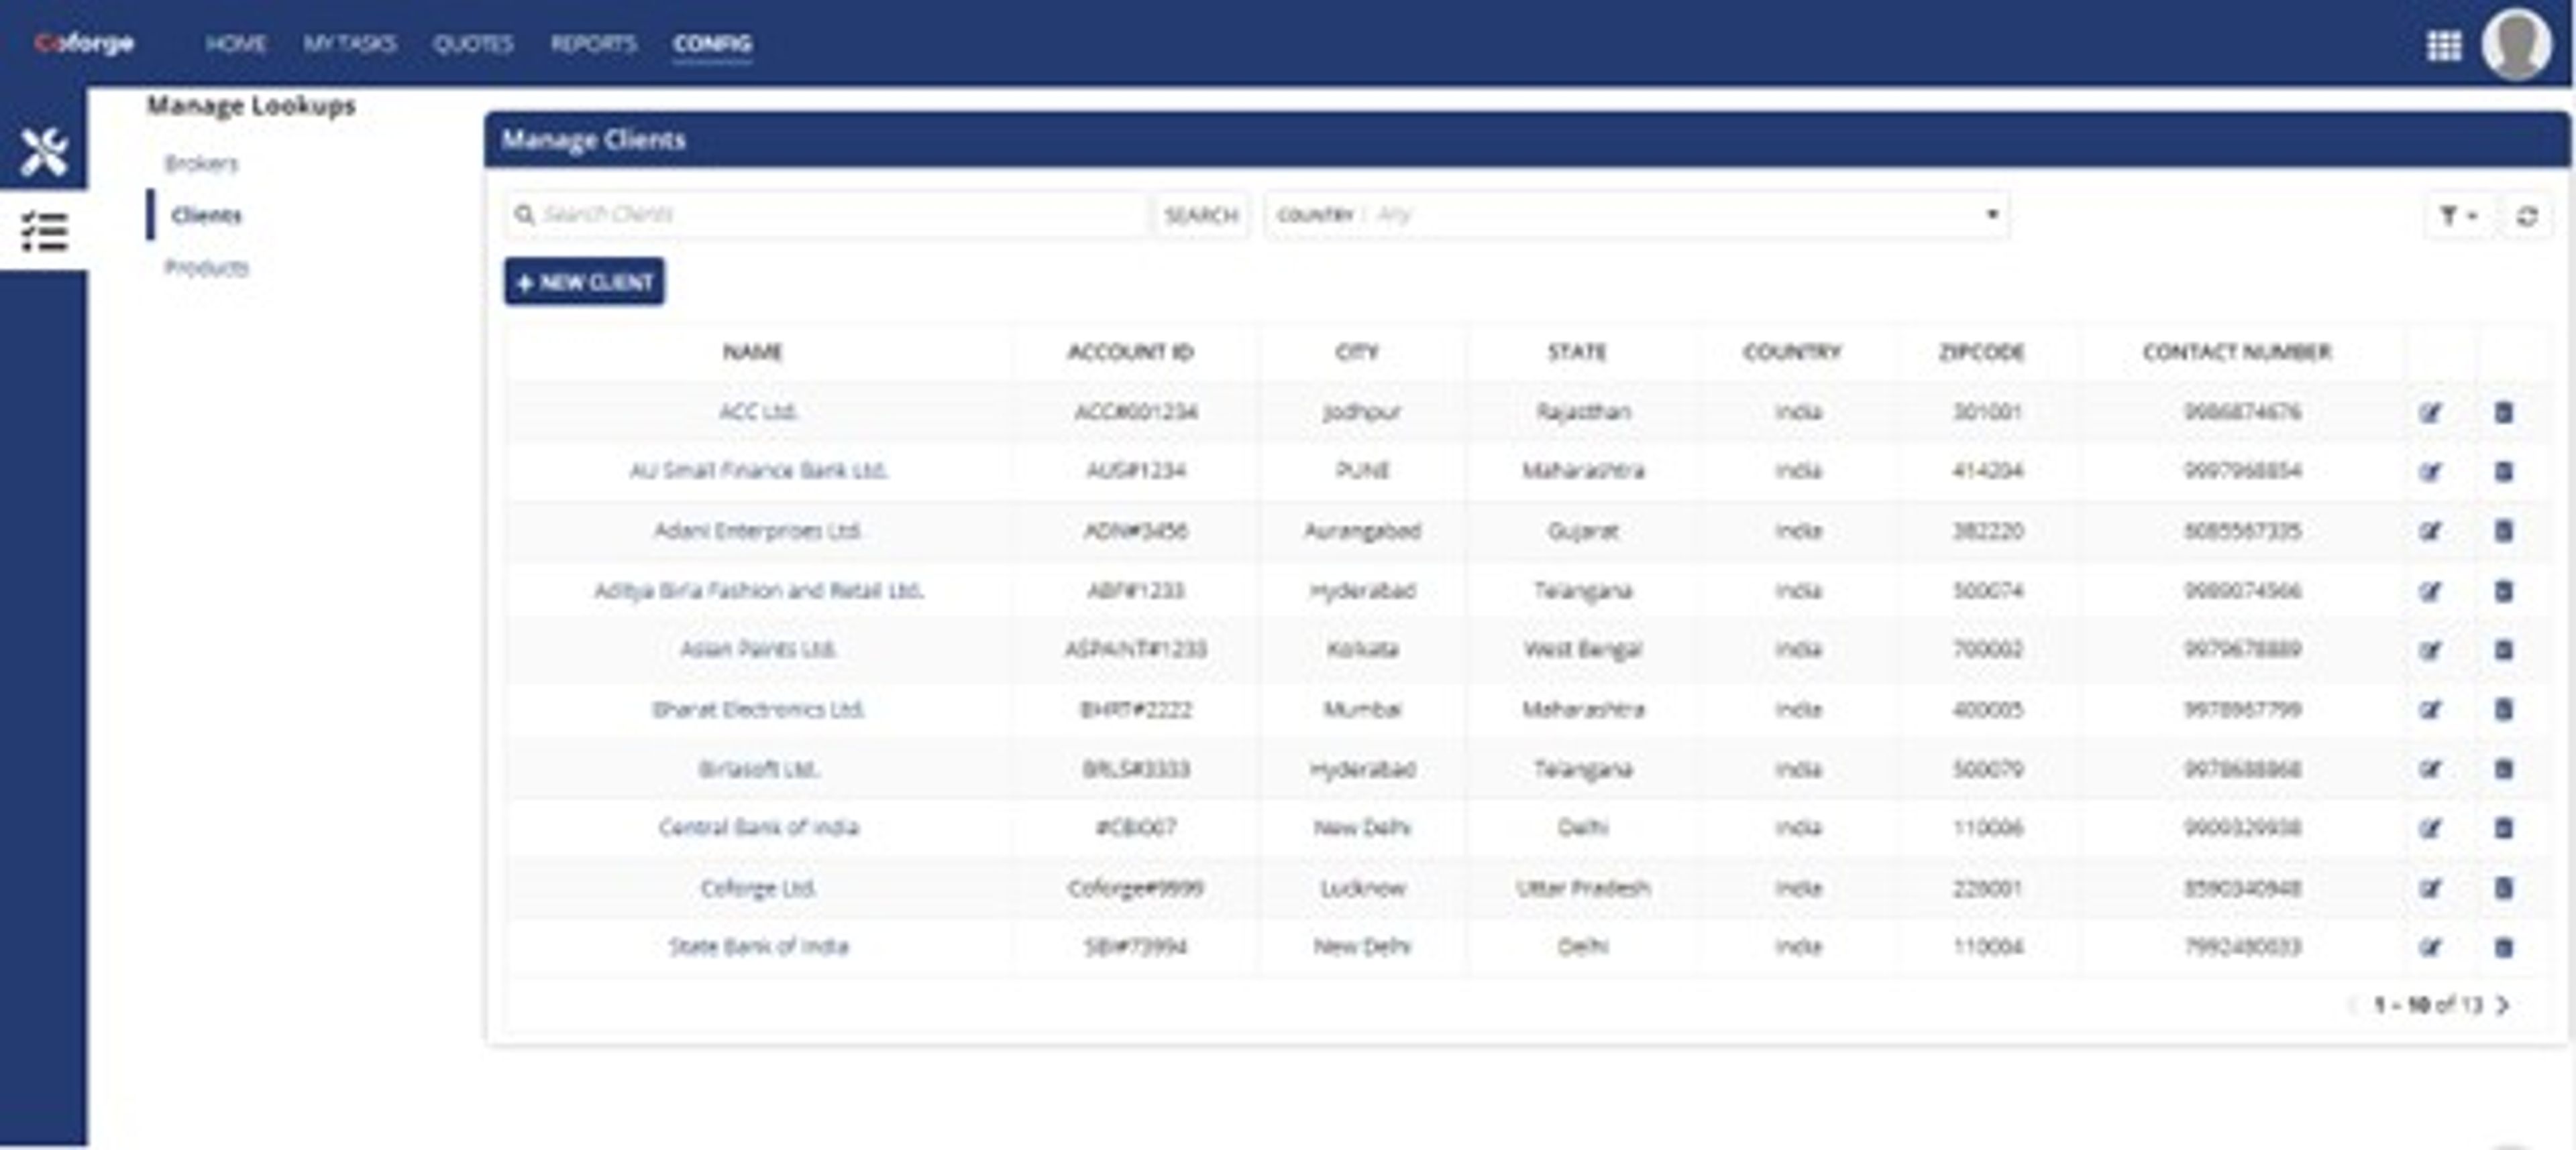Sort by the Account ID column header
The image size is (2576, 1150).
point(1131,352)
